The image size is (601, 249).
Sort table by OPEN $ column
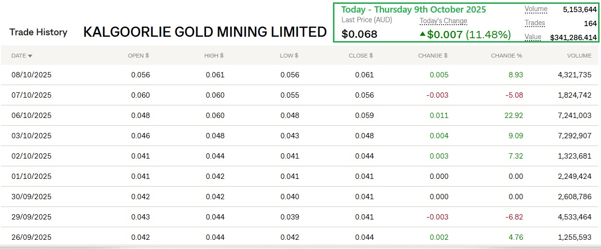(x=138, y=56)
